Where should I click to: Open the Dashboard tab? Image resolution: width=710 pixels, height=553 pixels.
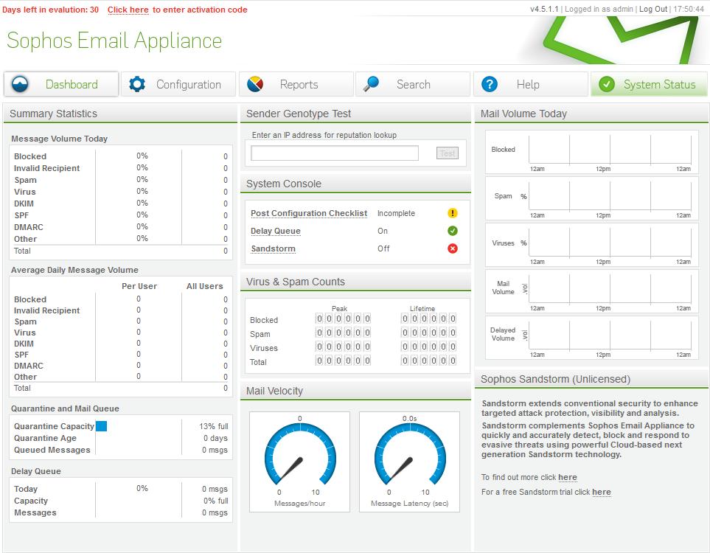(x=61, y=84)
